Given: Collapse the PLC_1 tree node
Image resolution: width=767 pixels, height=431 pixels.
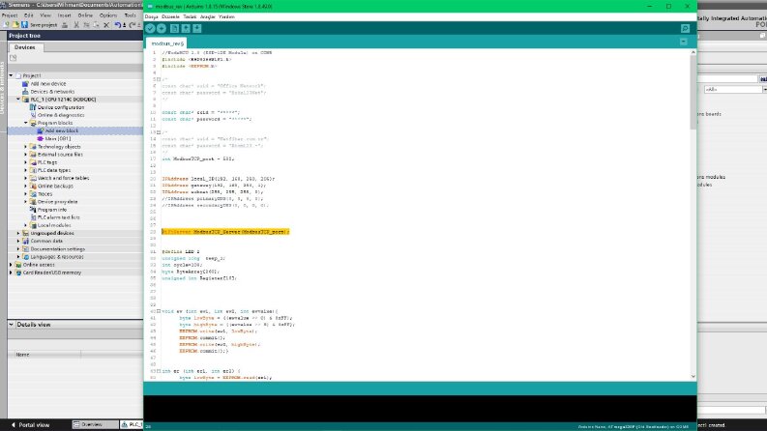Looking at the screenshot, I should pyautogui.click(x=18, y=100).
